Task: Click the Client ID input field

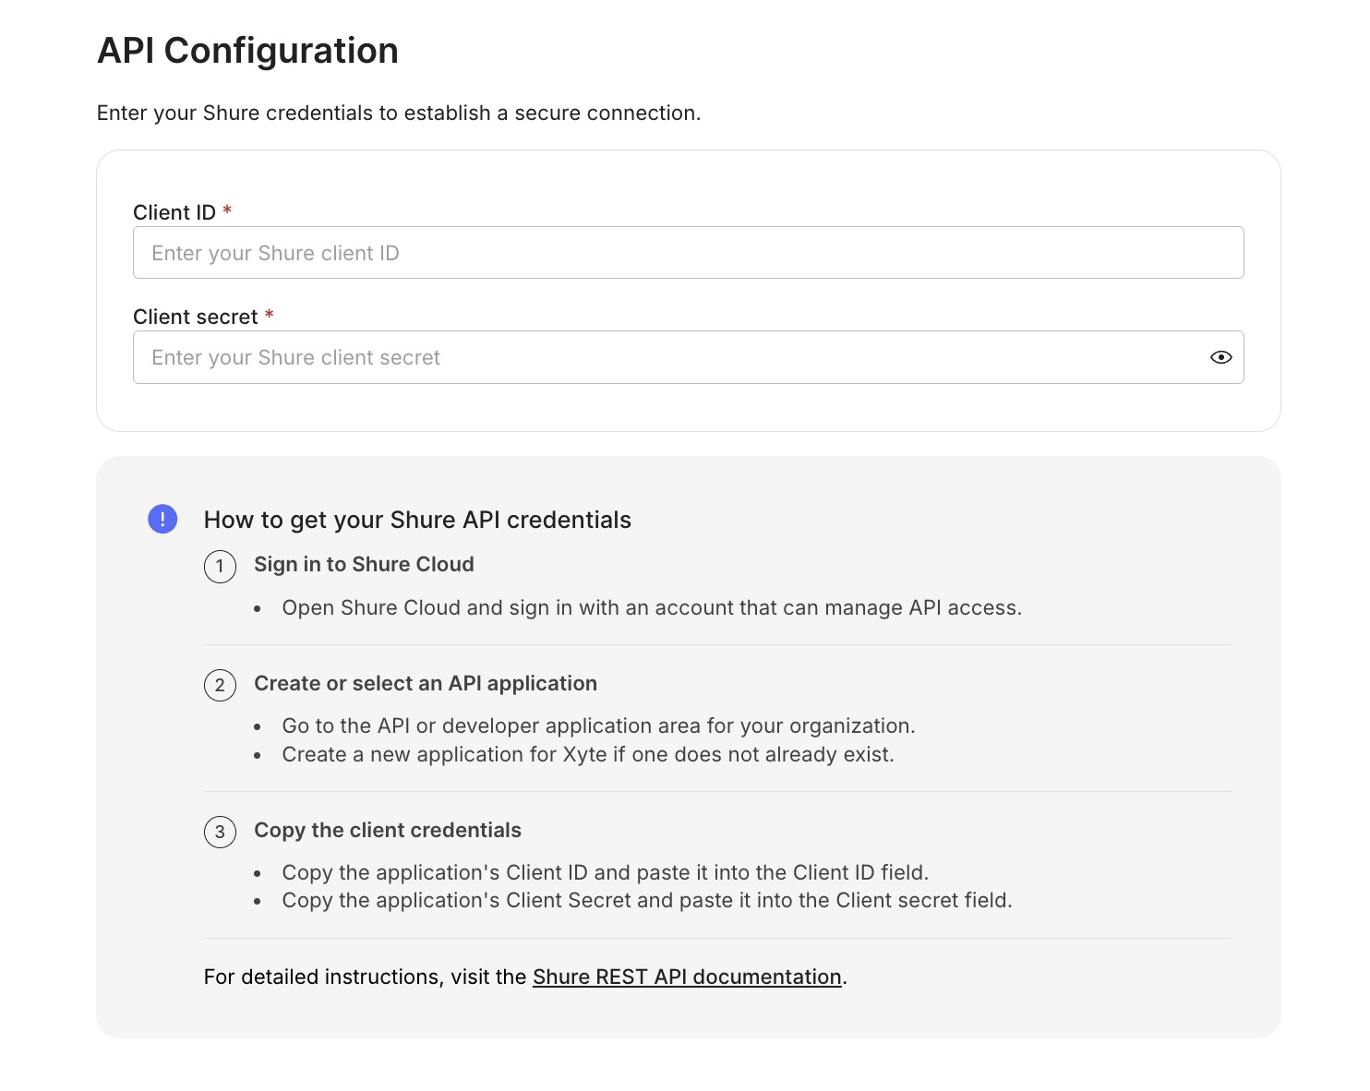Action: pos(688,252)
